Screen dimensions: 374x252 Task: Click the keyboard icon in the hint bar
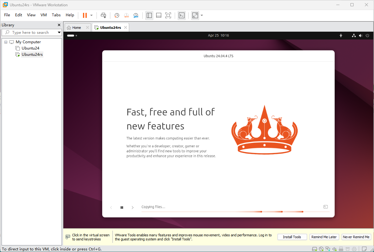(x=68, y=237)
